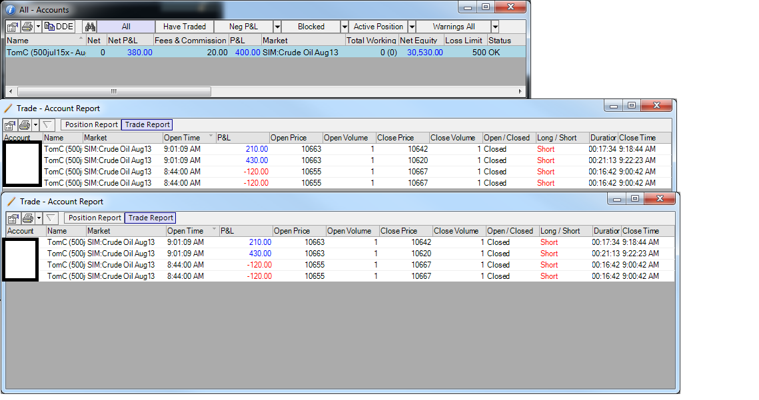Sort accounts by Status column header
The height and width of the screenshot is (400, 759).
point(506,41)
